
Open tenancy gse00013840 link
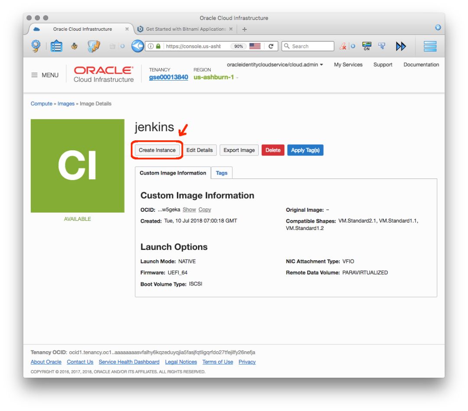click(169, 77)
